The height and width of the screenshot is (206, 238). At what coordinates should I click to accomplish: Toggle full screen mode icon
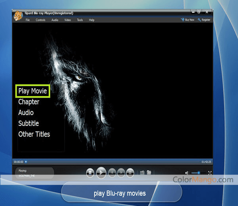(210, 173)
